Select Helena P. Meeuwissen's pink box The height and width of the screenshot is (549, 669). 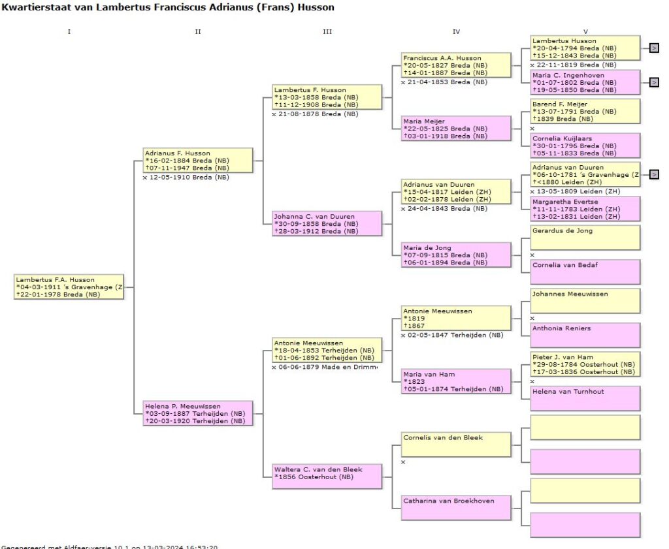tap(198, 413)
